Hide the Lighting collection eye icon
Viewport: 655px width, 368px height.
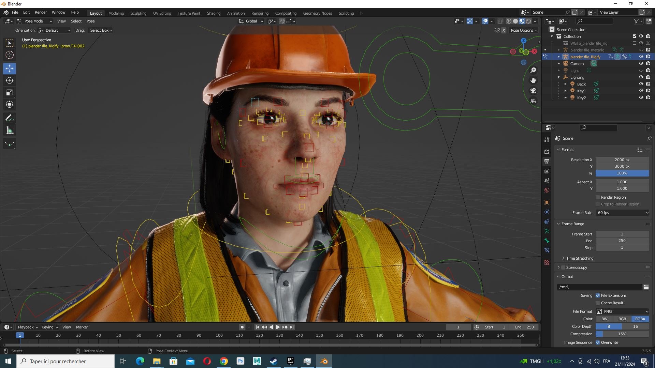coord(641,77)
